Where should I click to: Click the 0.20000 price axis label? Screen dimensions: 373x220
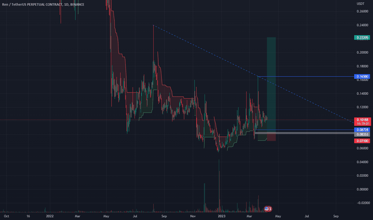(x=362, y=52)
